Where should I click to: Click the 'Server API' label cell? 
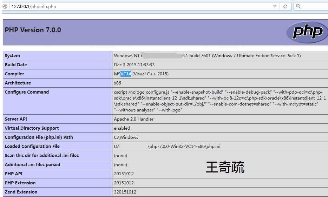(58, 119)
